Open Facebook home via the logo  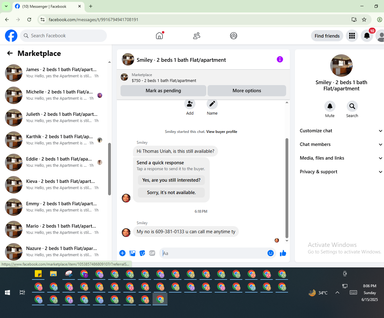(x=11, y=36)
